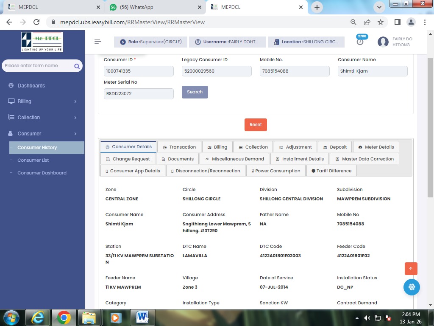Click the Location SHILLONG CIRC badge
This screenshot has width=434, height=326.
click(306, 42)
